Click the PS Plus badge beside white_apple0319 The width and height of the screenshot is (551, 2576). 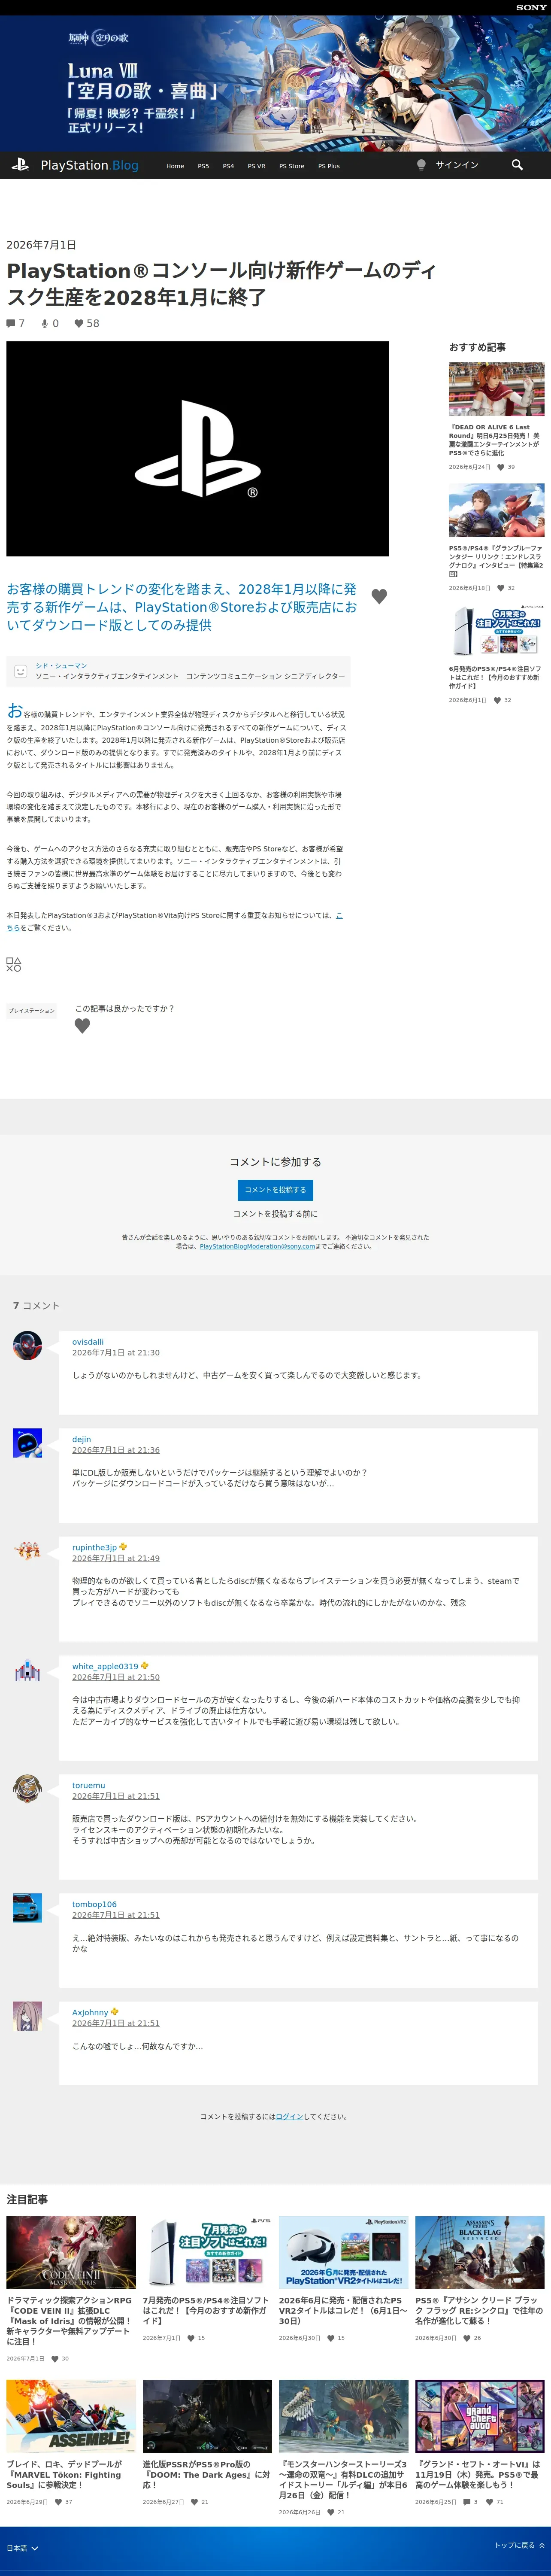click(145, 1666)
